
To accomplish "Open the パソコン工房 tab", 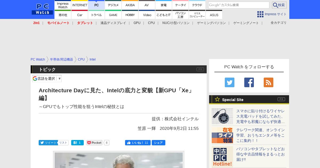I will click(x=181, y=14).
